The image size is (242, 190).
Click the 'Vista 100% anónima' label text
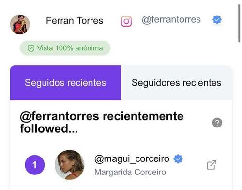pyautogui.click(x=70, y=48)
